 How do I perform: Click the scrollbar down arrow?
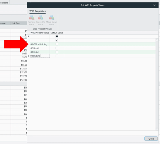click(x=157, y=129)
